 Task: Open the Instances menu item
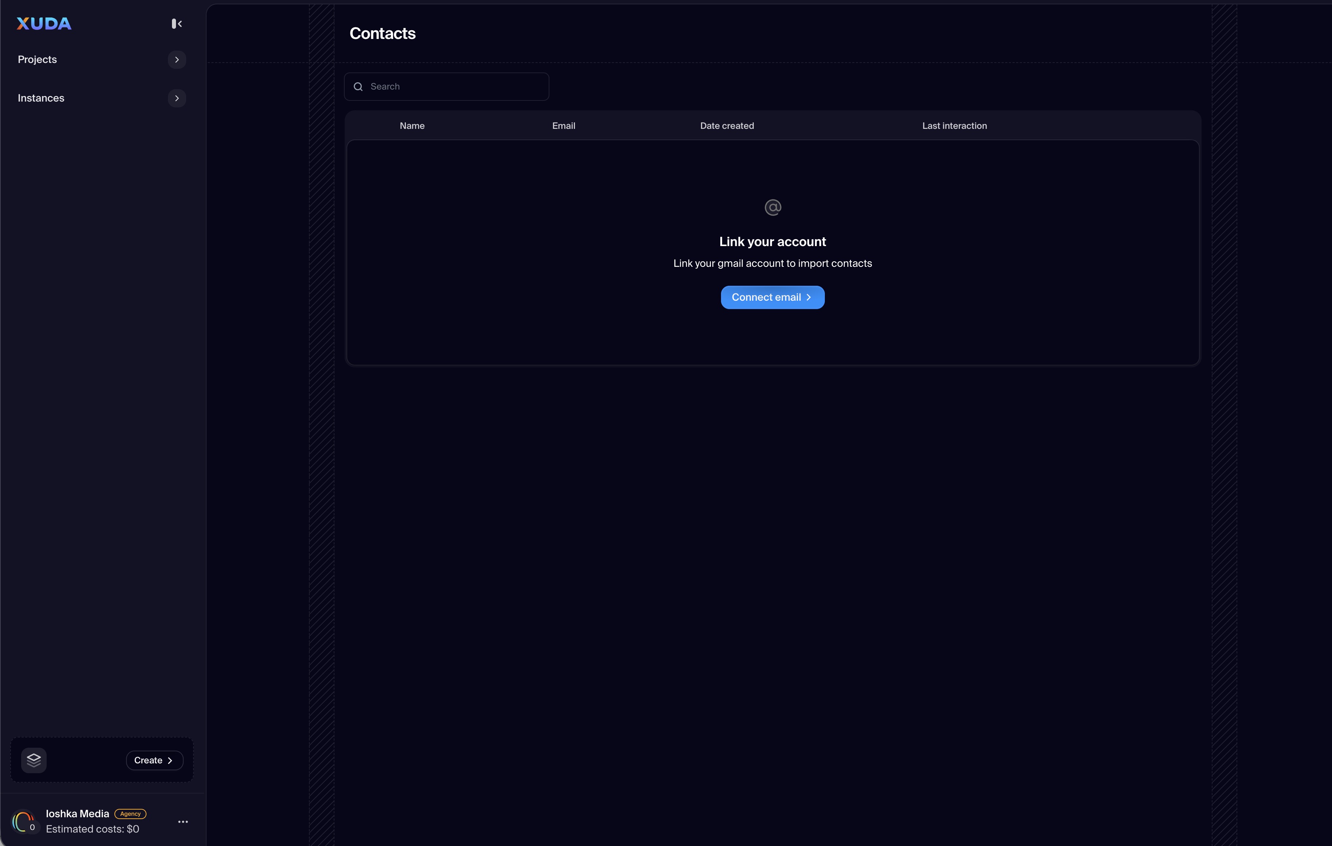click(41, 98)
